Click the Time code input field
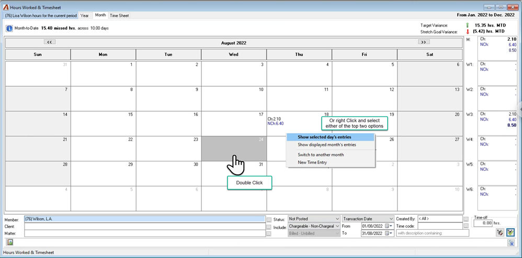The image size is (522, 258). (440, 226)
